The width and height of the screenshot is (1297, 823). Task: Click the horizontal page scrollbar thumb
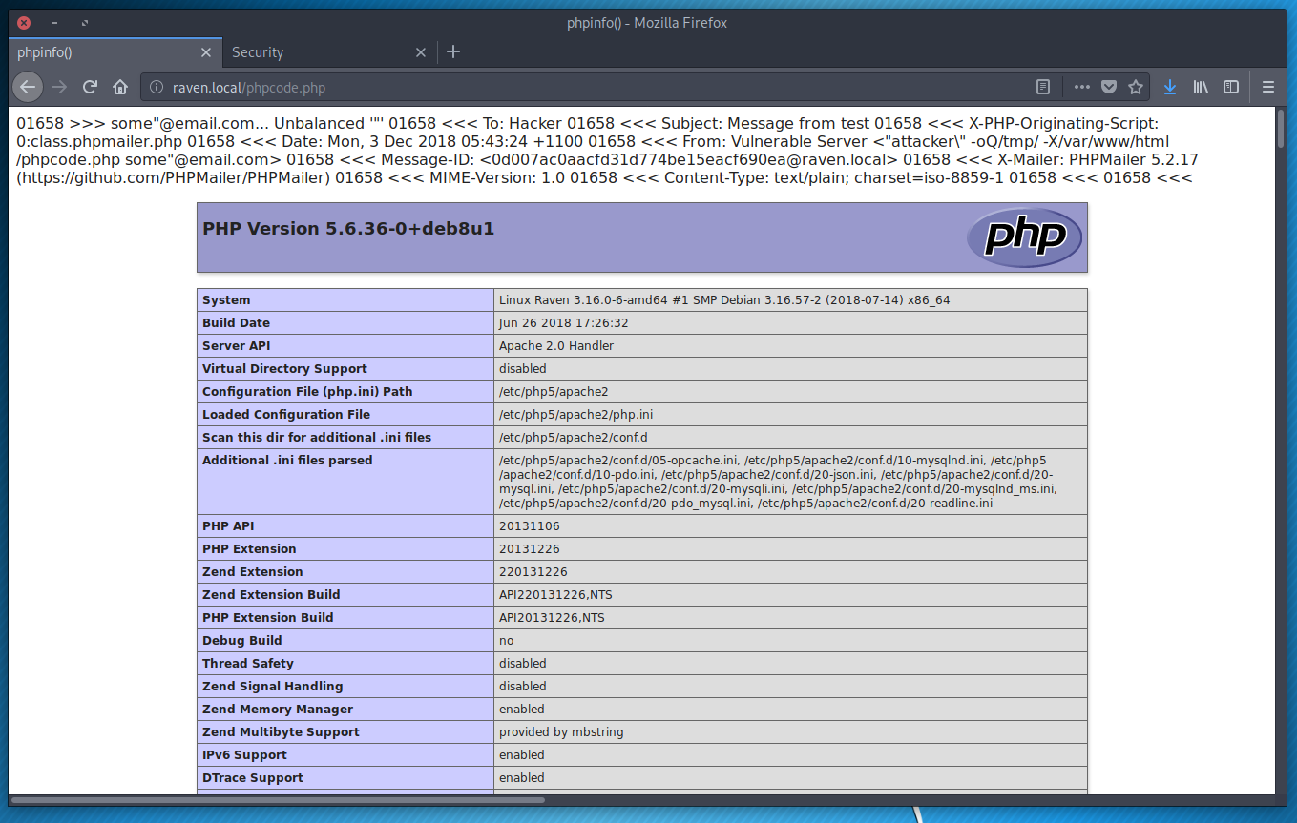[x=277, y=799]
